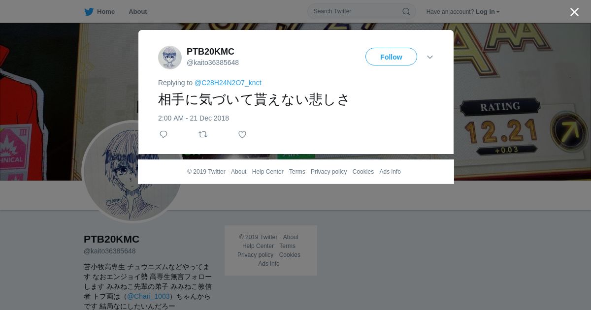Follow PTB20KMC
The width and height of the screenshot is (591, 310).
[391, 57]
